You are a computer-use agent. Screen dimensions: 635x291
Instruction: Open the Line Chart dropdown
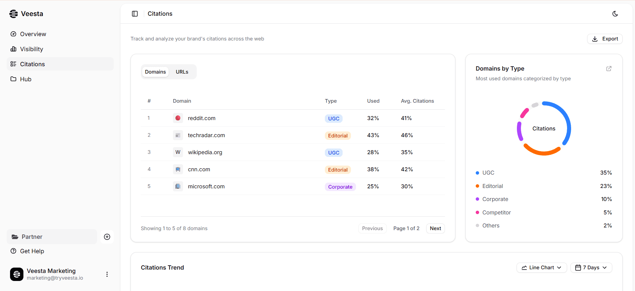tap(541, 268)
